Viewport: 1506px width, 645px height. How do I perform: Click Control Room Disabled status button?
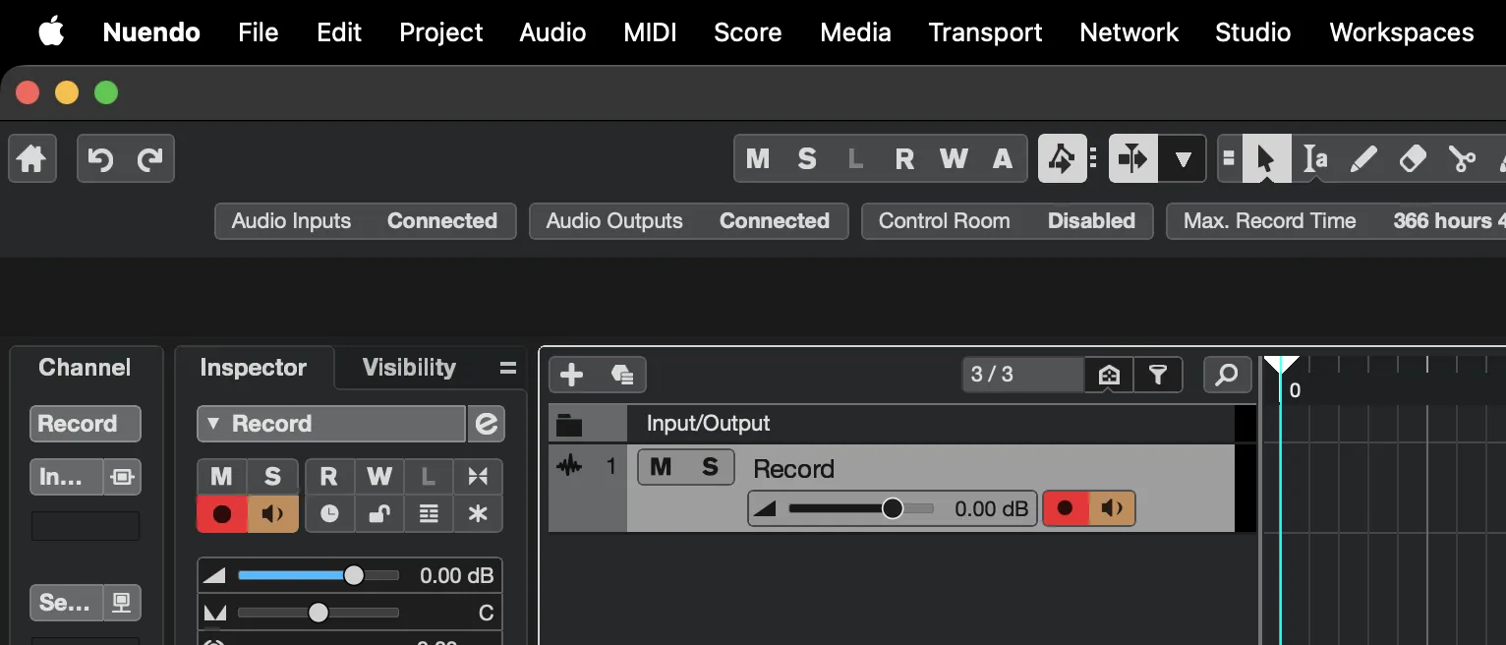(1007, 221)
